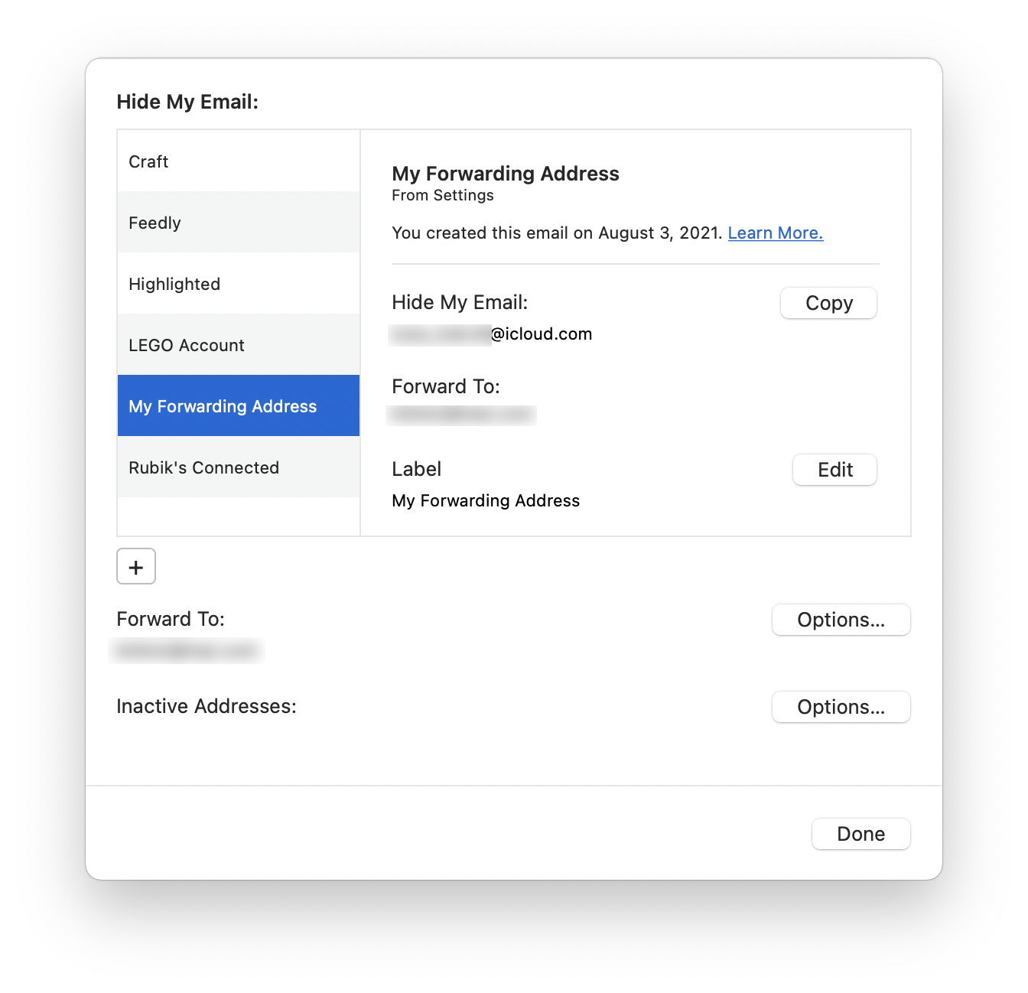Select the Craft entry in the list

pos(239,161)
